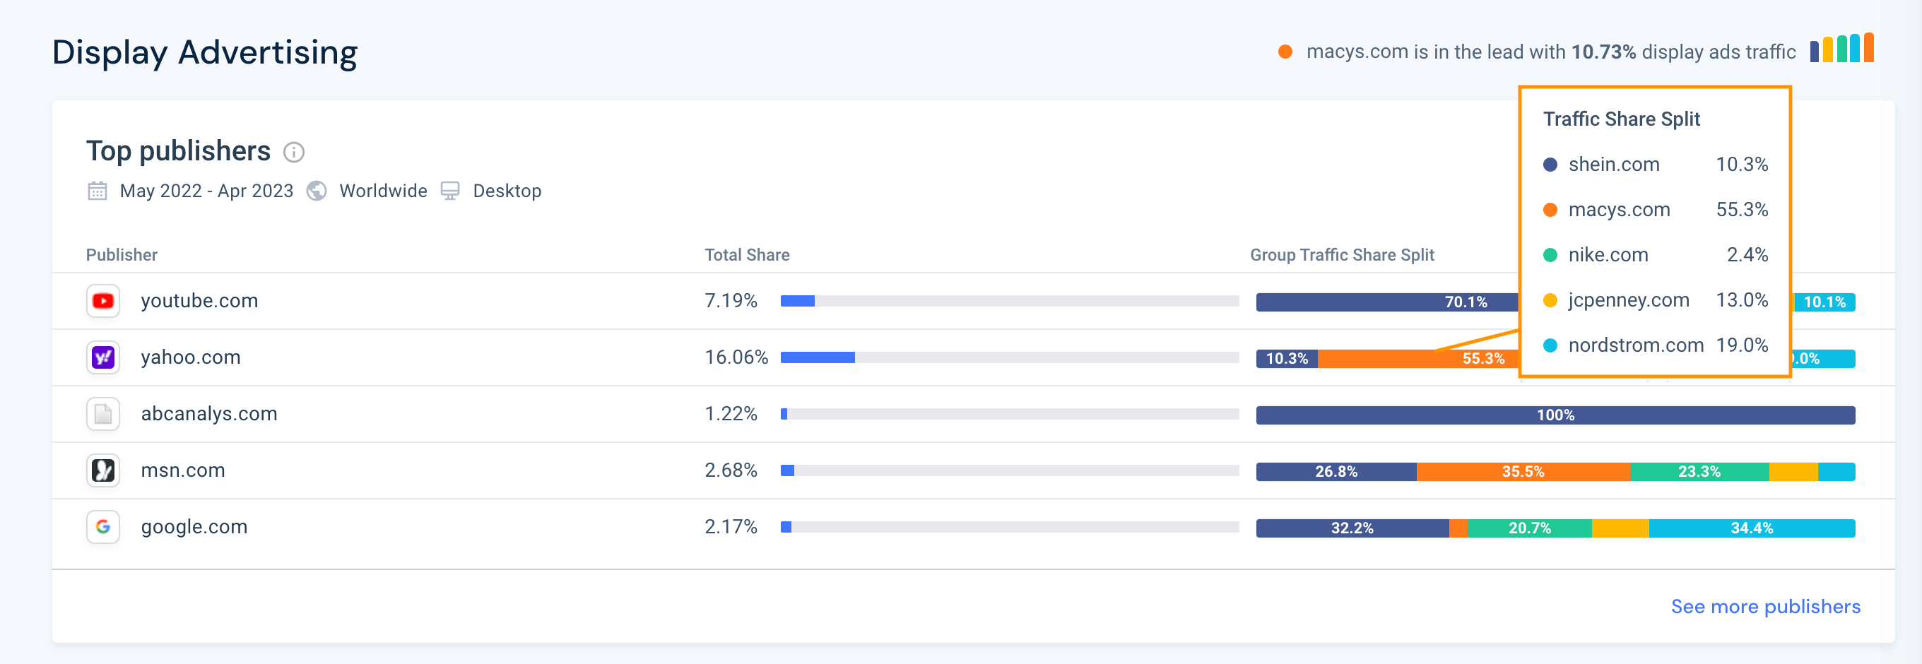
Task: Open the Desktop device selector
Action: [x=507, y=191]
